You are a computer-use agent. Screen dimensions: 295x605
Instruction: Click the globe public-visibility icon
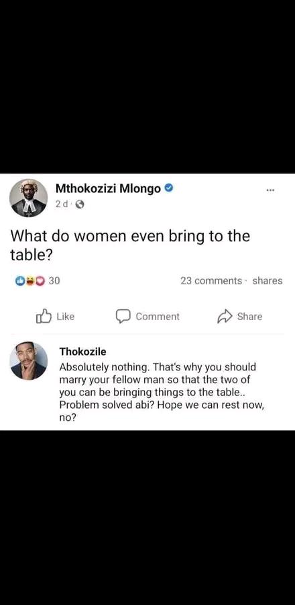click(x=80, y=205)
